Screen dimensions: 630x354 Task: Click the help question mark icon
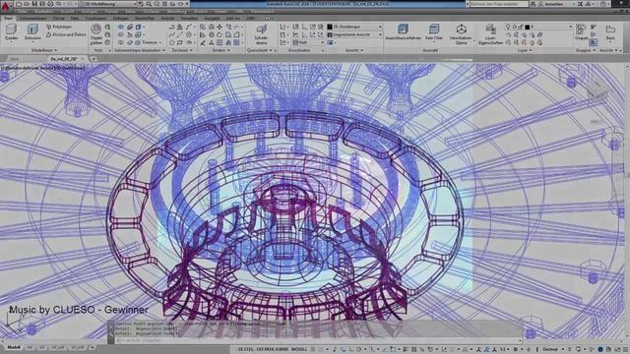[x=603, y=4]
